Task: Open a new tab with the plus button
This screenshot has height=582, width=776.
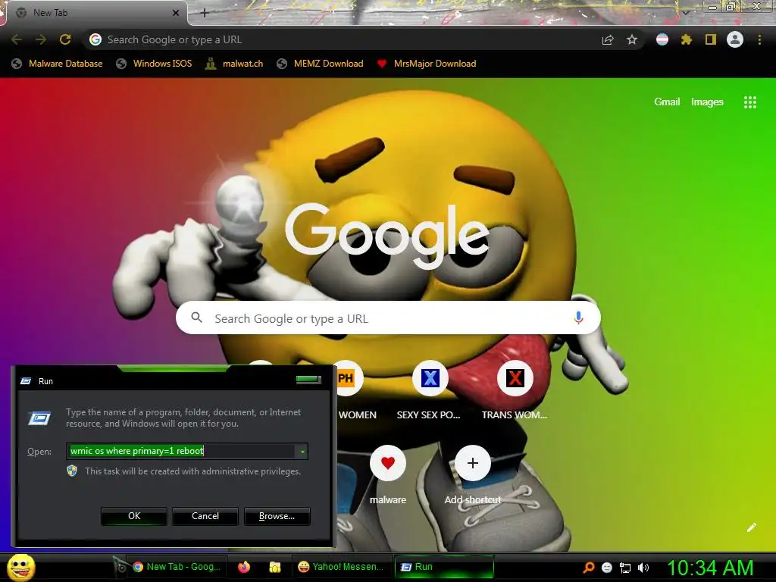Action: click(x=205, y=13)
